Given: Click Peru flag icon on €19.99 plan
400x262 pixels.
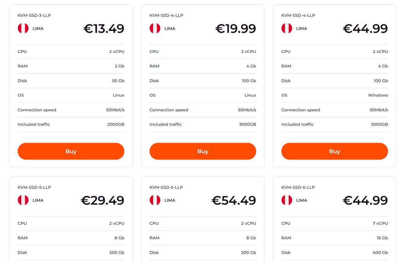Looking at the screenshot, I should point(155,28).
